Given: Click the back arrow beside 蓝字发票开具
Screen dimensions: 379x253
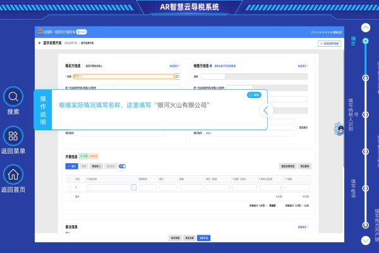Looking at the screenshot, I should pos(39,44).
